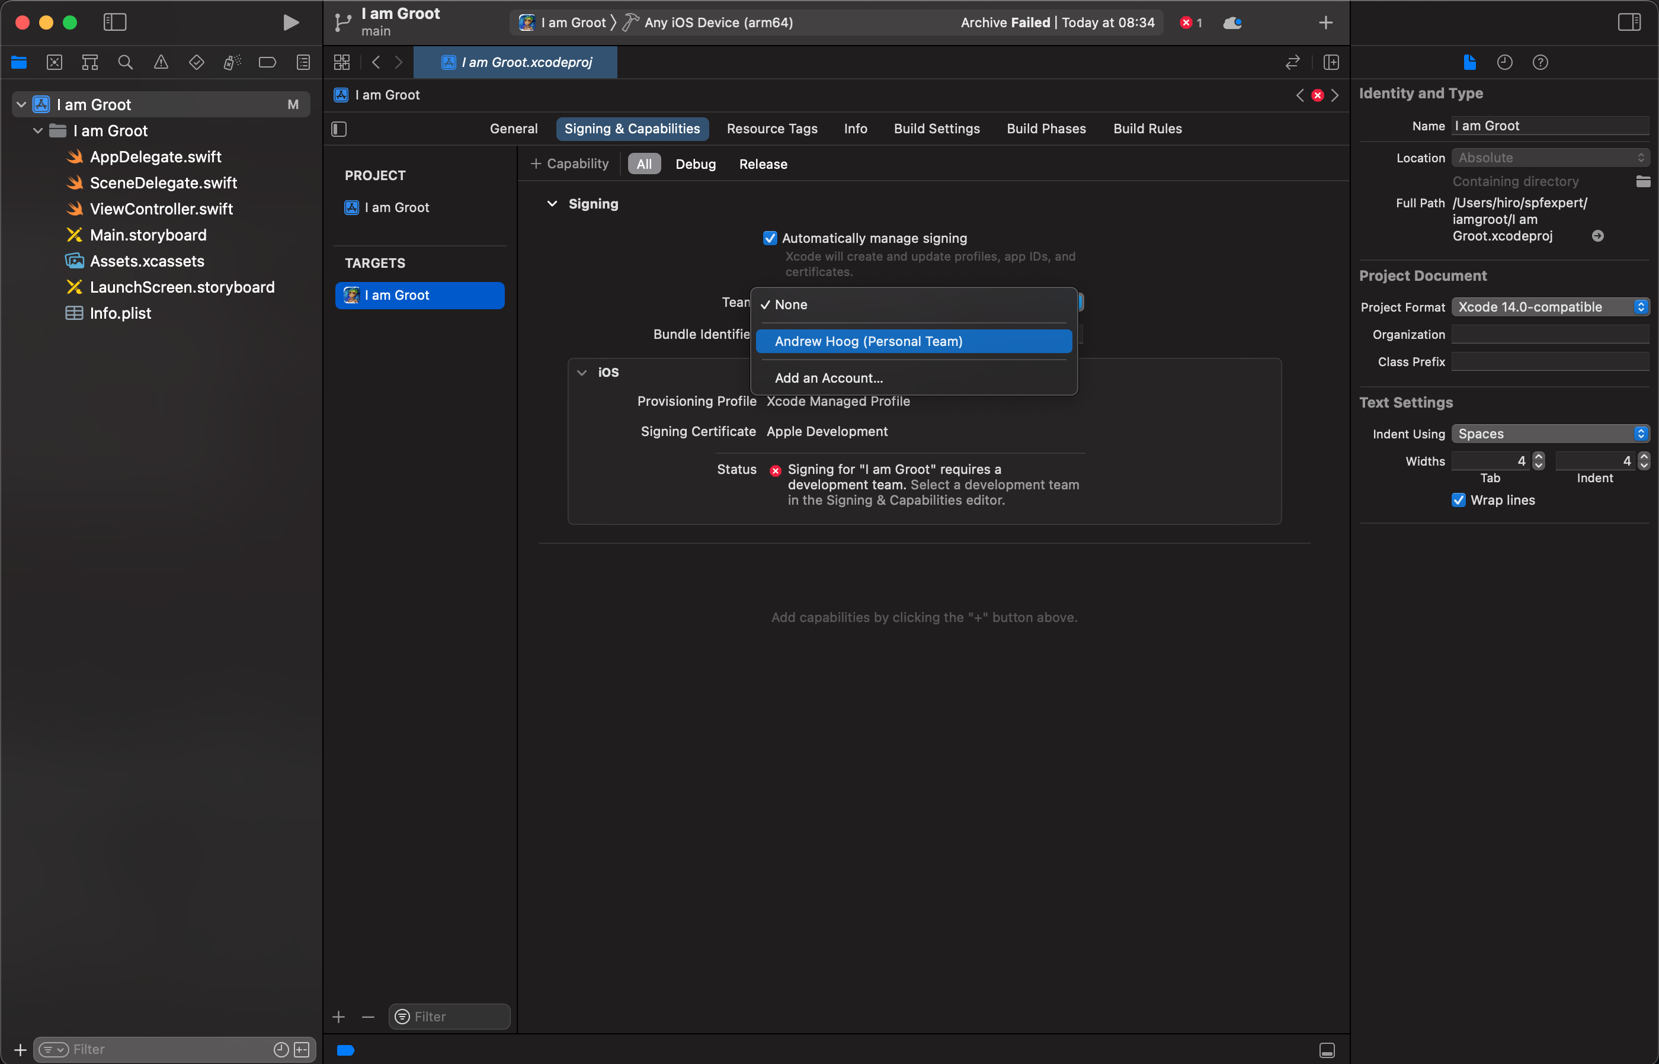Click the Organization input field

(1550, 334)
